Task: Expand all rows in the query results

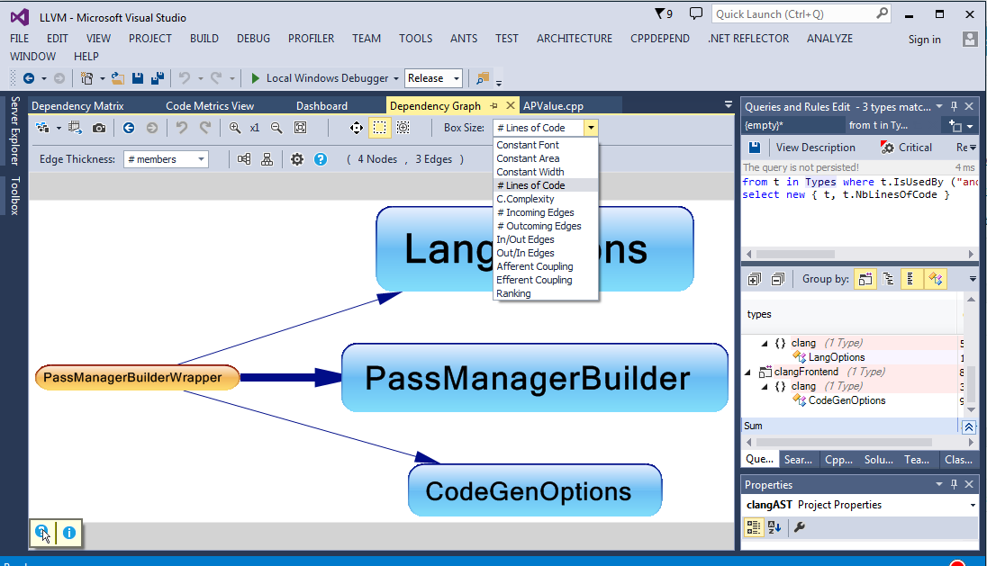Action: click(754, 279)
